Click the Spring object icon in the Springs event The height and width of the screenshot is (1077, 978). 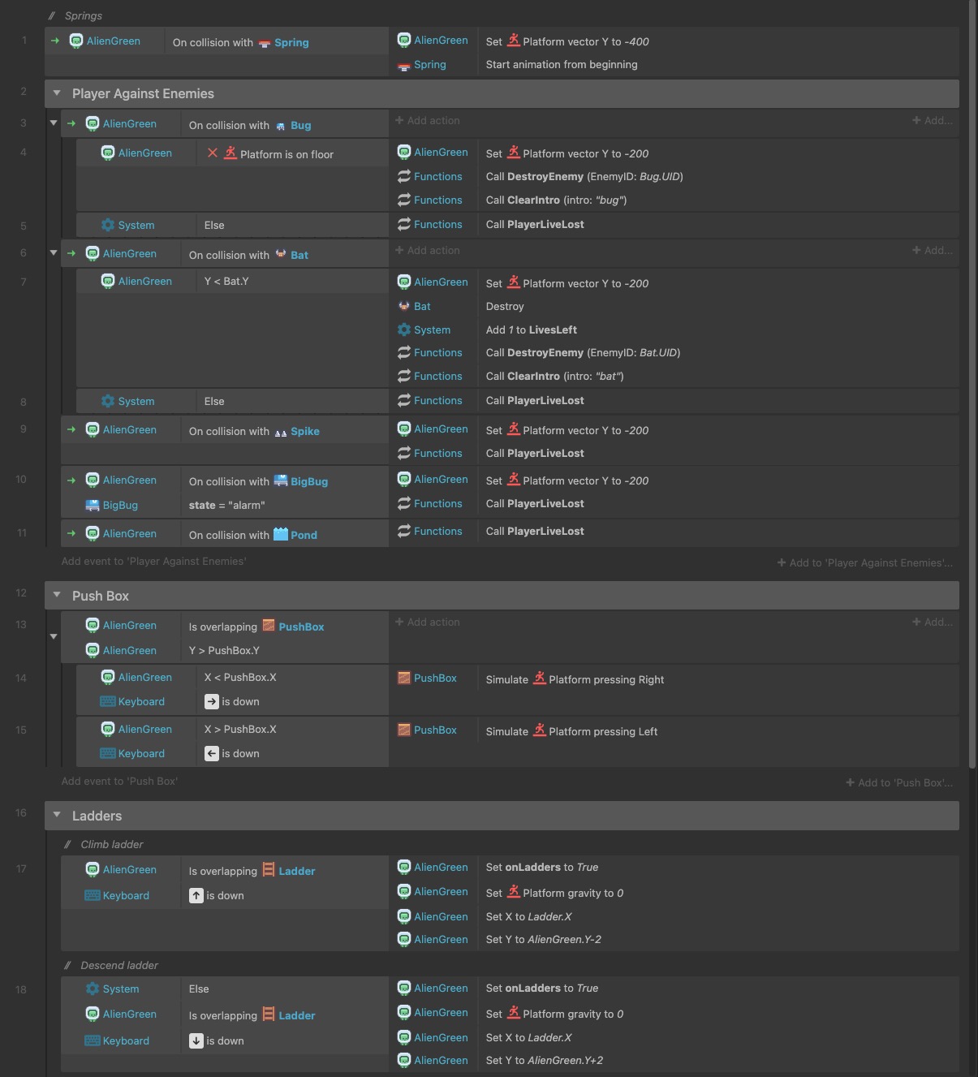(265, 43)
